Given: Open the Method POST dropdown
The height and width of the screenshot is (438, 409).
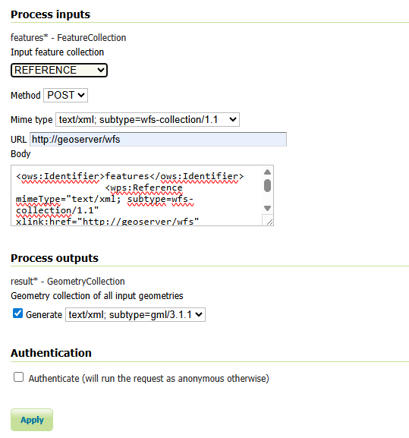Looking at the screenshot, I should [65, 95].
